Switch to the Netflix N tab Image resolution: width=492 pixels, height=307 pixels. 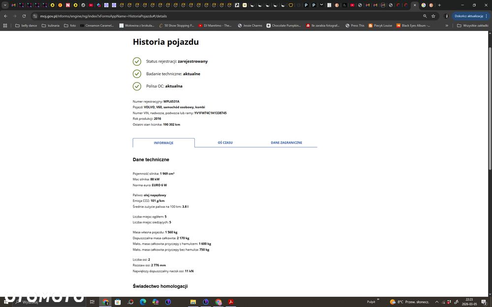[68, 5]
